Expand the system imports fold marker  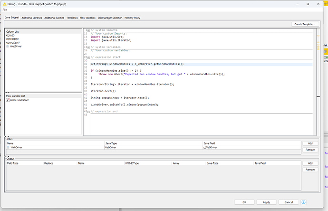[88, 30]
